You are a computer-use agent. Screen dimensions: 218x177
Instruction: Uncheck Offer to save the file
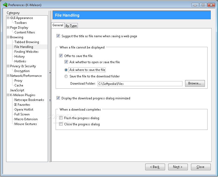point(61,56)
